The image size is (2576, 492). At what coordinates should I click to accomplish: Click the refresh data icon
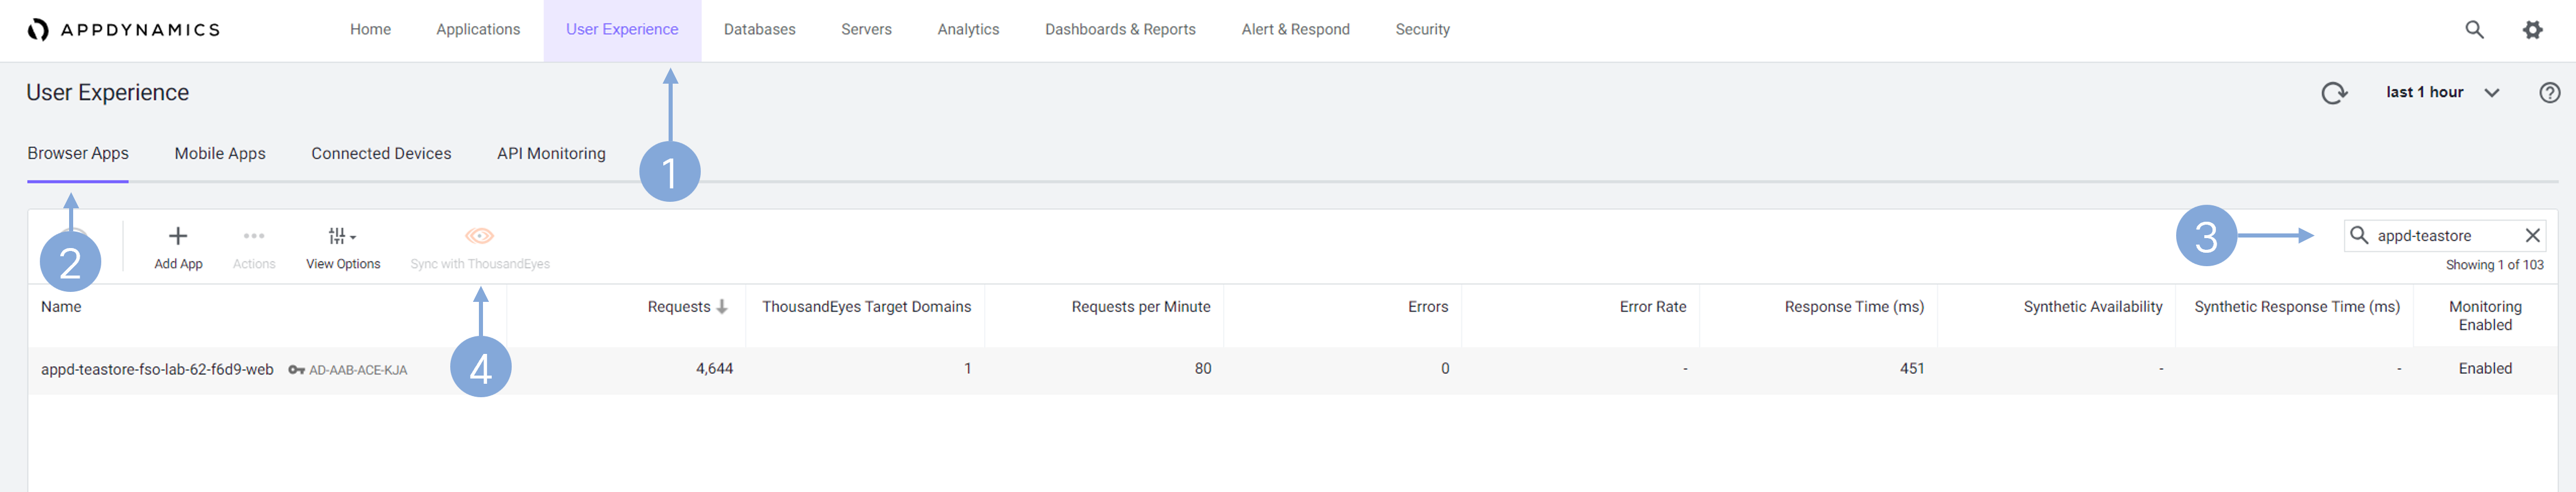click(2334, 93)
